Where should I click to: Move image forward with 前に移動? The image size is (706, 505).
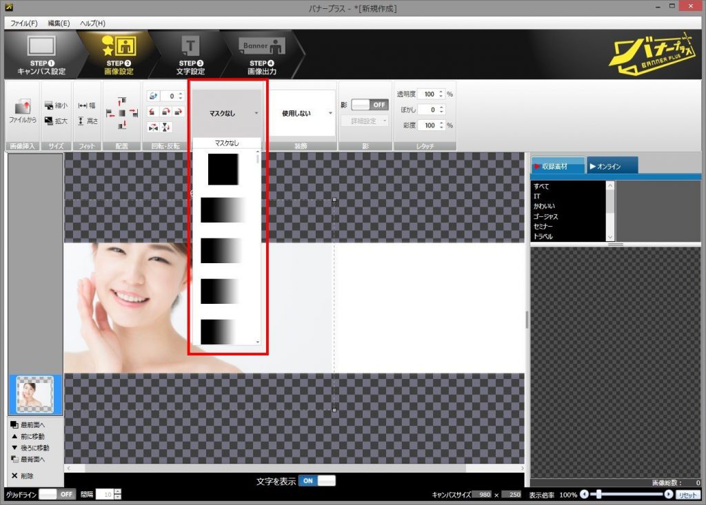click(28, 436)
